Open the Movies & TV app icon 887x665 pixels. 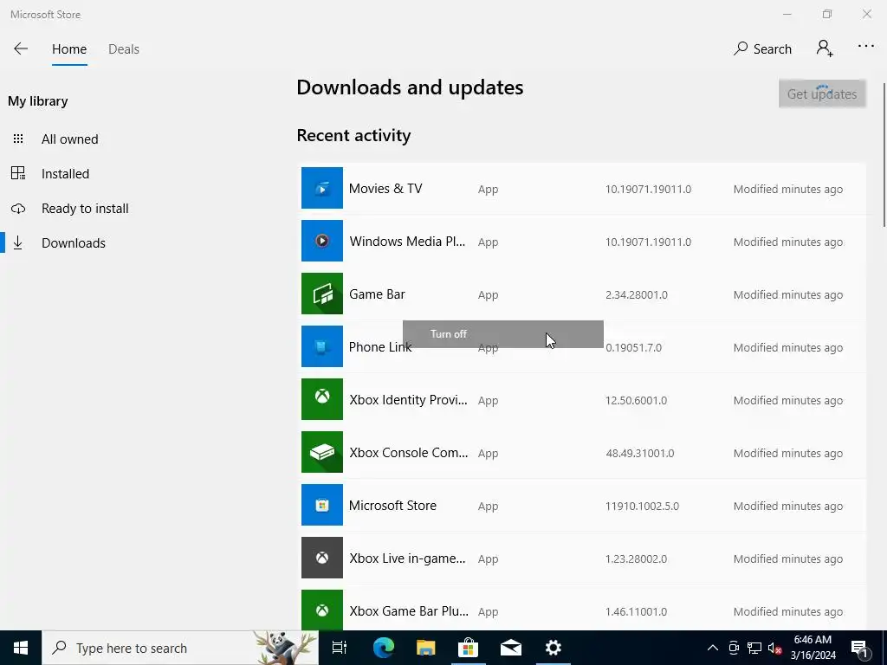click(x=322, y=188)
